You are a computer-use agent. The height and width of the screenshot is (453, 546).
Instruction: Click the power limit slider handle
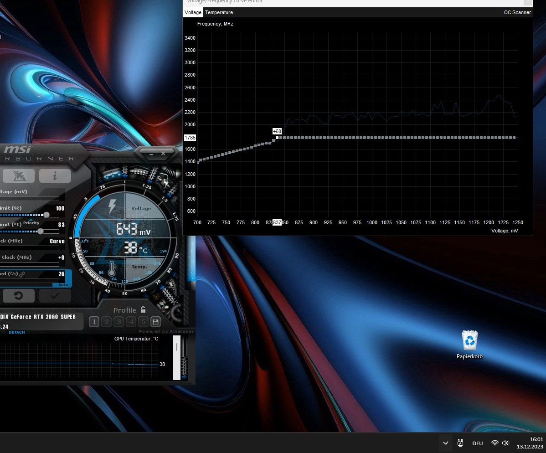point(46,215)
